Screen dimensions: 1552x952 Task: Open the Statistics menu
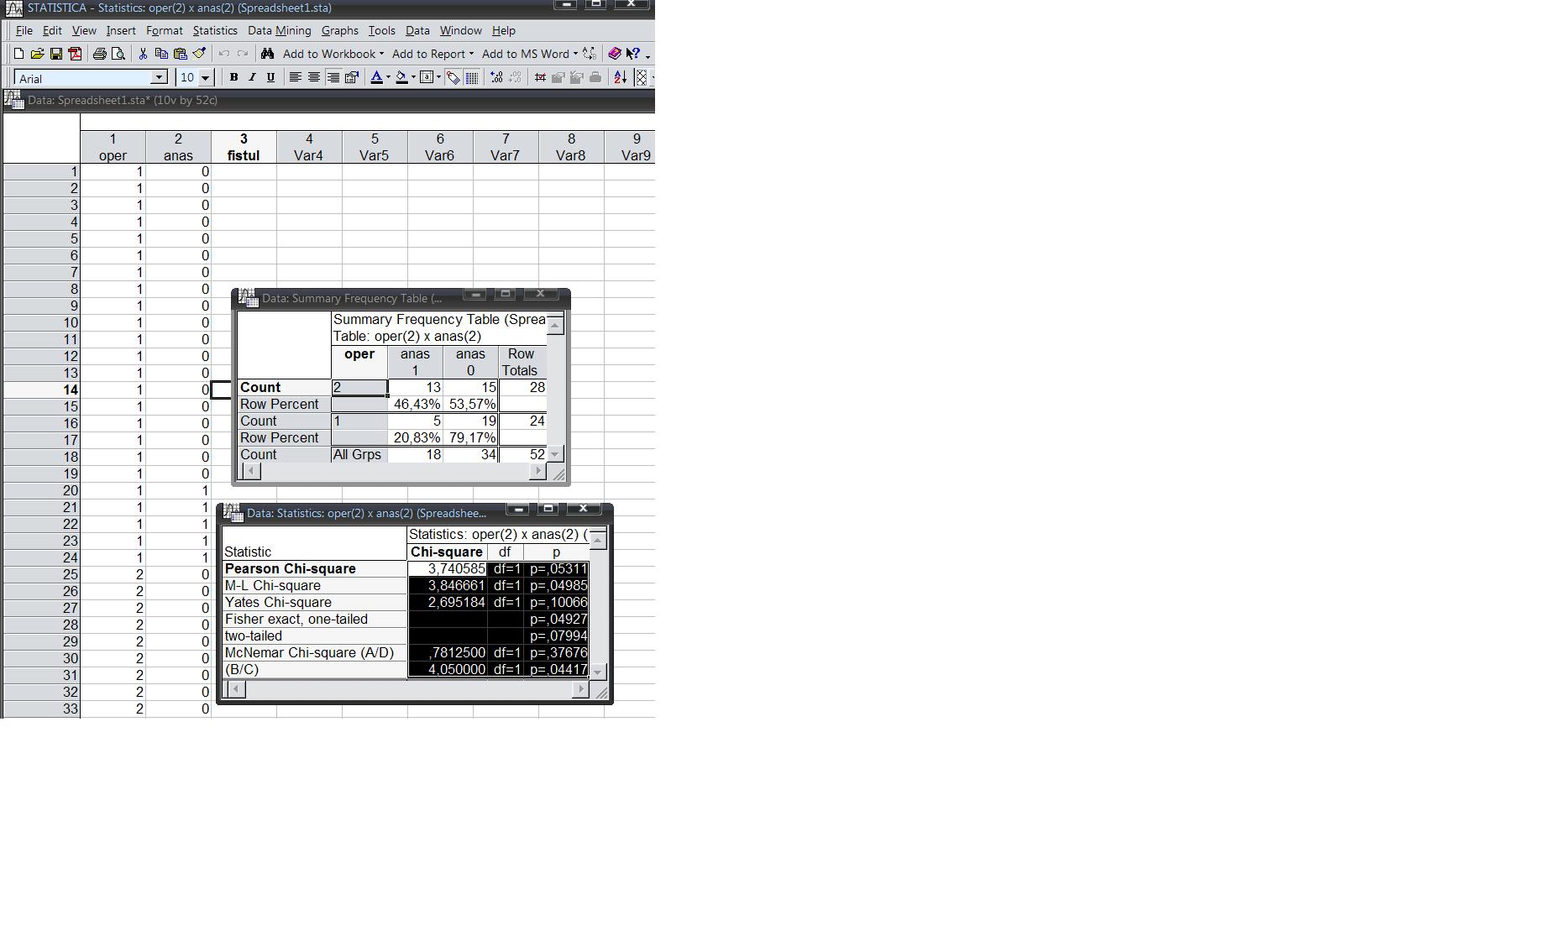click(215, 30)
